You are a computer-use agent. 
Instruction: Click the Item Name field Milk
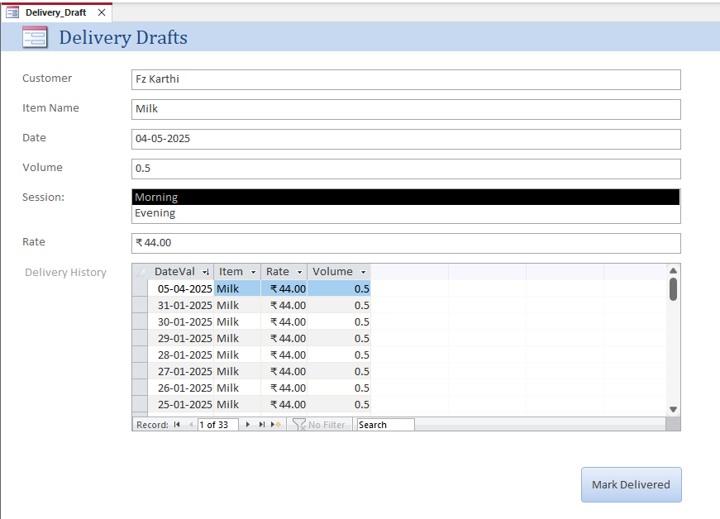[406, 109]
